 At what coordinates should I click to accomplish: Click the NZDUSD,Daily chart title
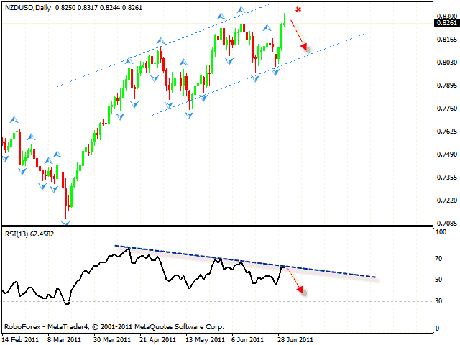(x=27, y=6)
